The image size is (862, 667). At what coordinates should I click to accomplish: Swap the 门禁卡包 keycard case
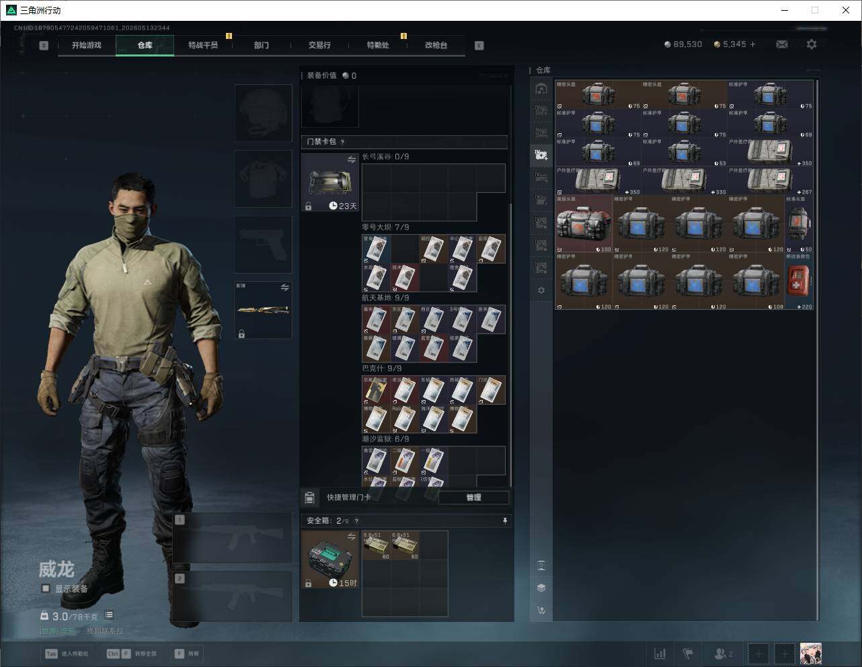click(x=351, y=160)
